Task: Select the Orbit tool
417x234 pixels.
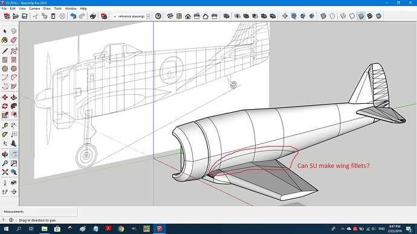Action: coord(5,154)
